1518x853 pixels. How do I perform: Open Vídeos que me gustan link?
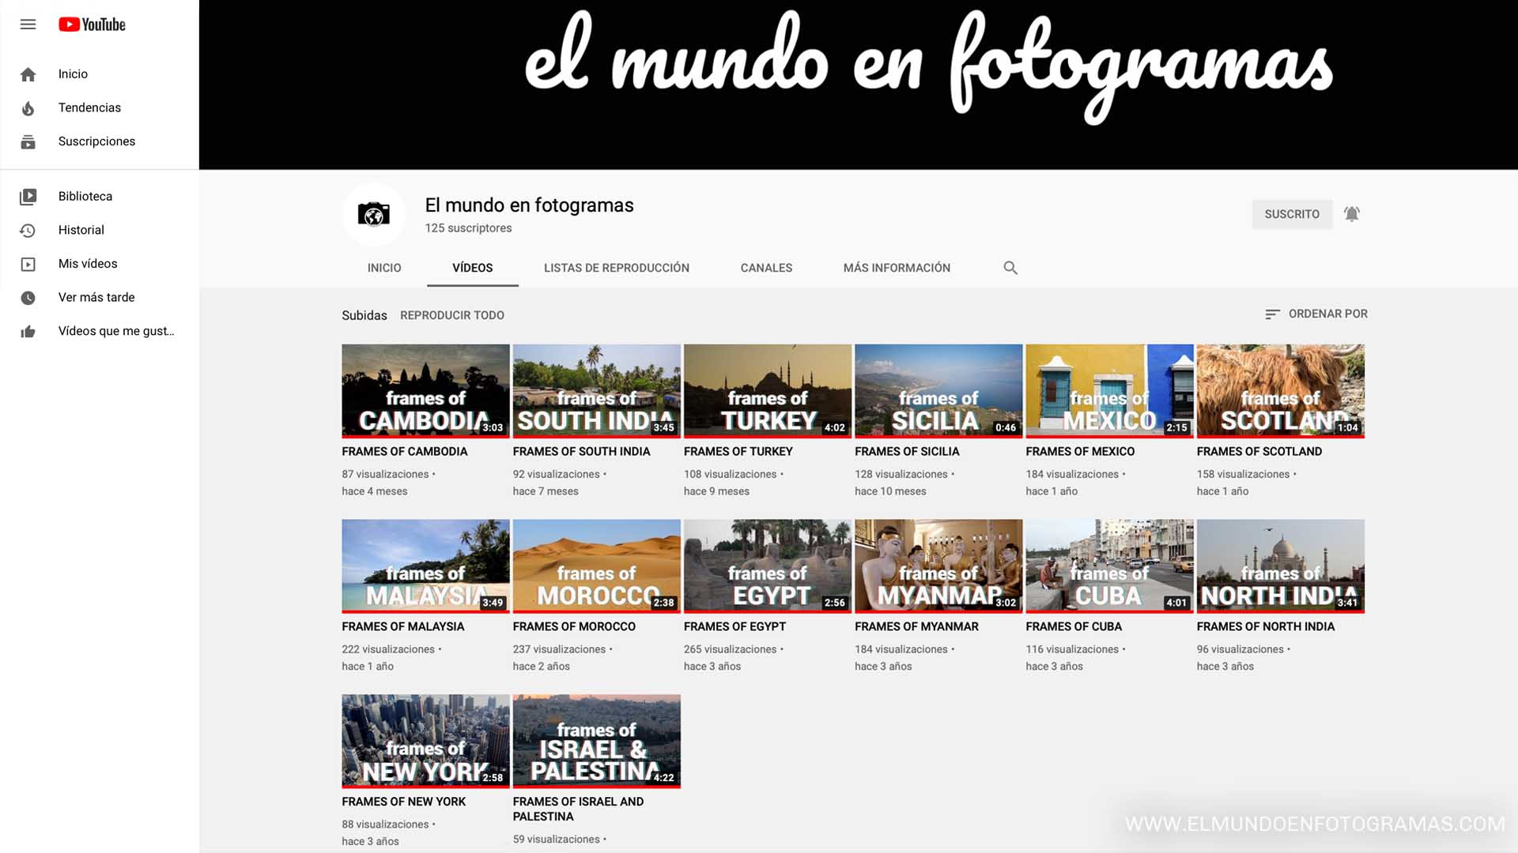(x=116, y=332)
